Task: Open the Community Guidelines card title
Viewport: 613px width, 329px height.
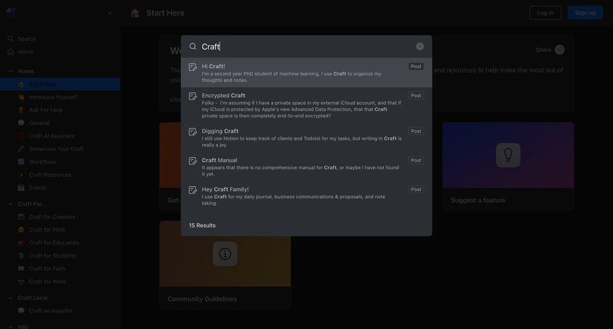Action: click(x=202, y=299)
